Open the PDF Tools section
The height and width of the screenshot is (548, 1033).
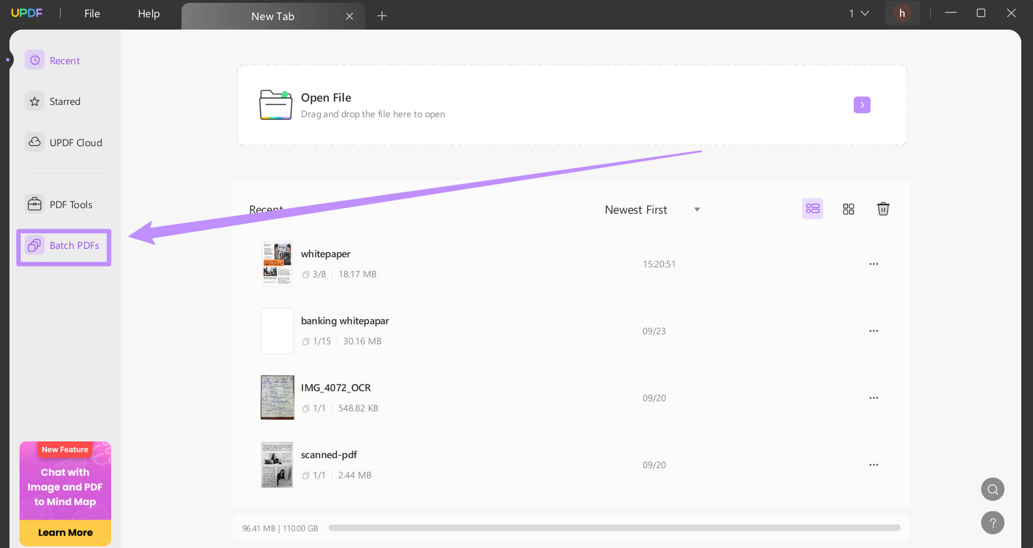pos(71,204)
